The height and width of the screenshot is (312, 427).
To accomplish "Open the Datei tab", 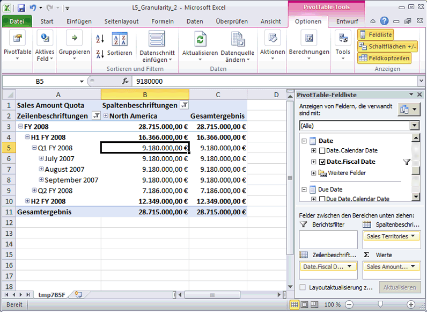I will (x=17, y=21).
